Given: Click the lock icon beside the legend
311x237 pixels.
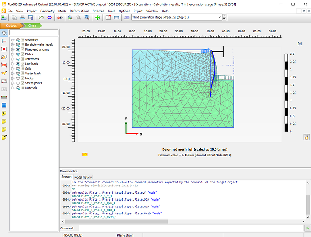Looking at the screenshot, I should tap(307, 137).
